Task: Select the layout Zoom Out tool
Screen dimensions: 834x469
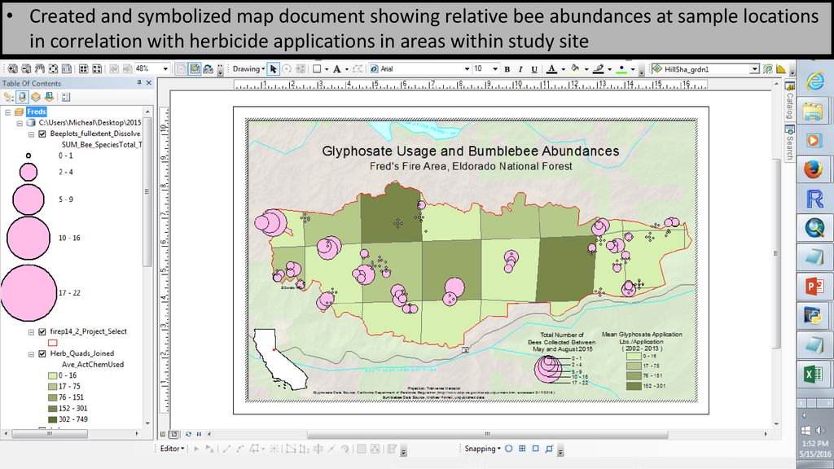Action: point(26,68)
